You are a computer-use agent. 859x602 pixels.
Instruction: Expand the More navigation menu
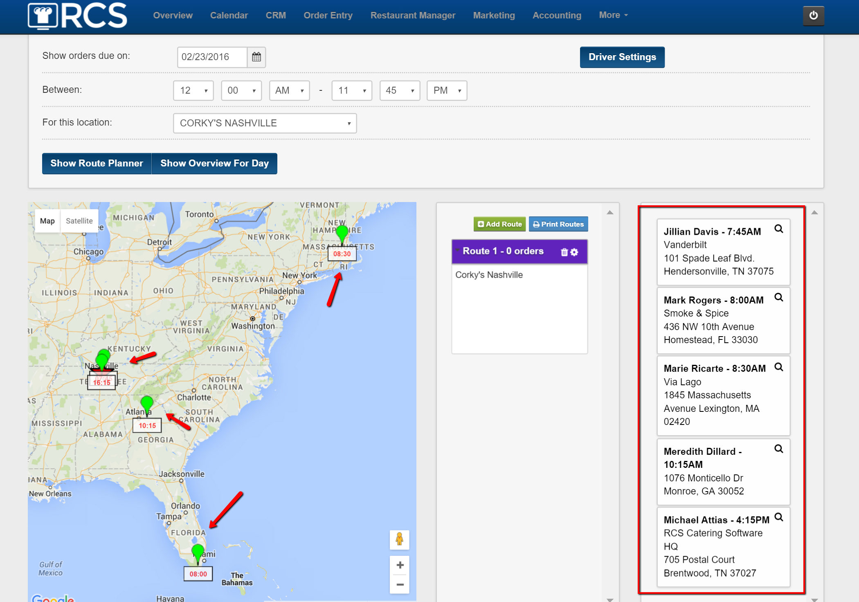click(x=613, y=15)
